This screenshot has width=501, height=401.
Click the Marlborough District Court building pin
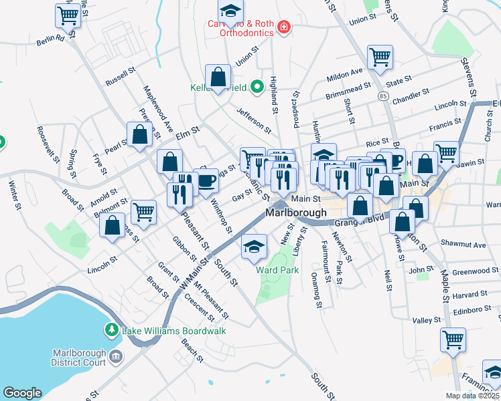click(116, 358)
